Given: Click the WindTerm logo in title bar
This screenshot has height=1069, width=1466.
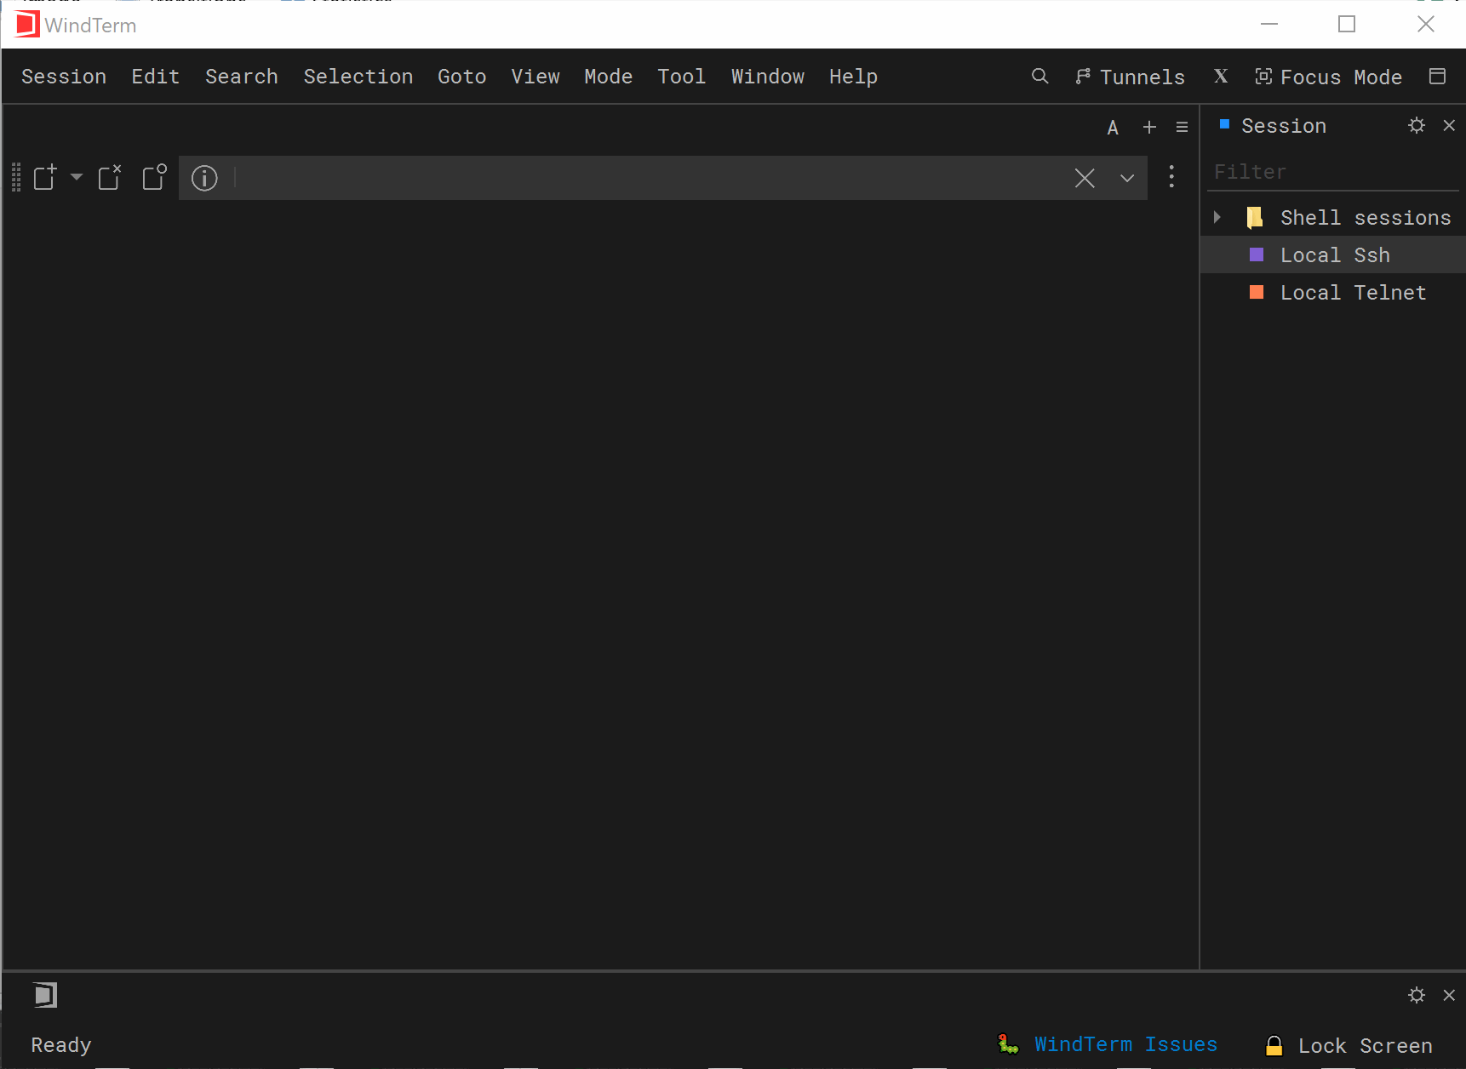Looking at the screenshot, I should click(x=27, y=24).
